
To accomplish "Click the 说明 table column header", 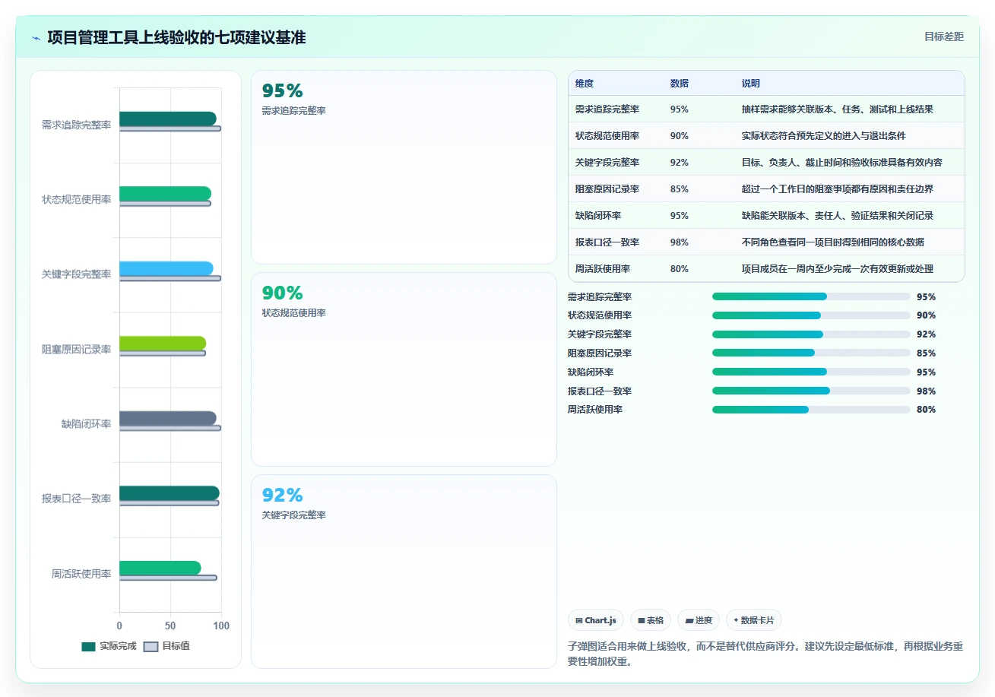I will pyautogui.click(x=751, y=83).
